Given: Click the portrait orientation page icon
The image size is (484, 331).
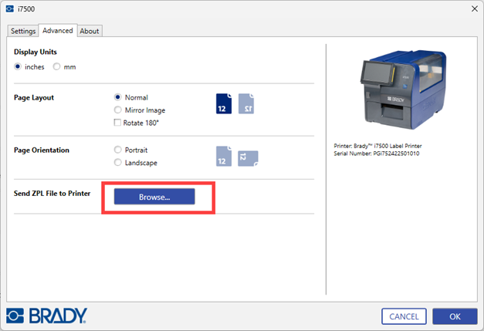Looking at the screenshot, I should point(224,156).
